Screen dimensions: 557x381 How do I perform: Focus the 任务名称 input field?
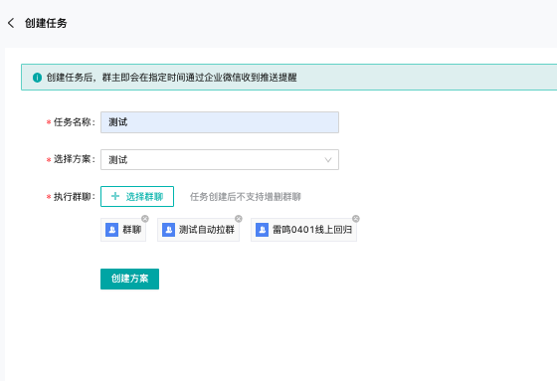[220, 122]
